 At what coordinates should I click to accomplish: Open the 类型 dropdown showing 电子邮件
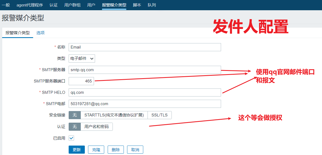(x=82, y=58)
